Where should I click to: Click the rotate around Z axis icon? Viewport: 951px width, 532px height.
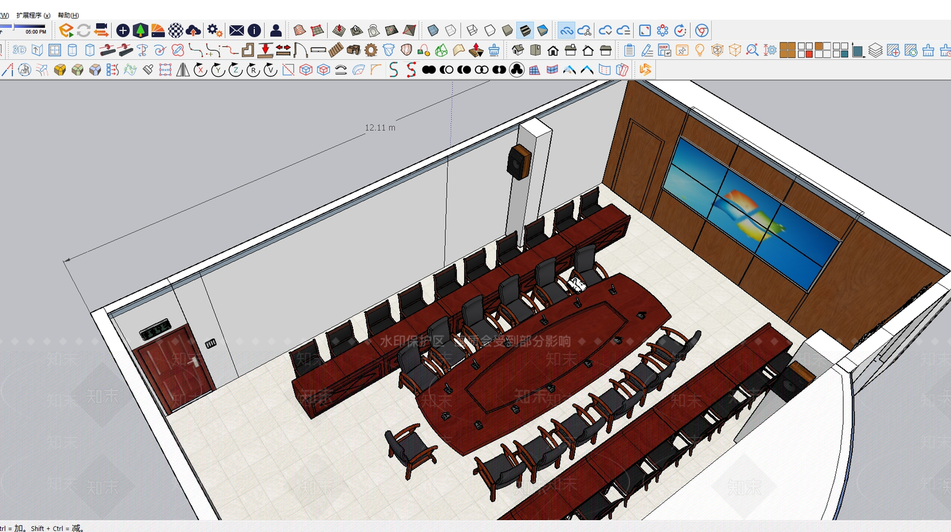236,70
